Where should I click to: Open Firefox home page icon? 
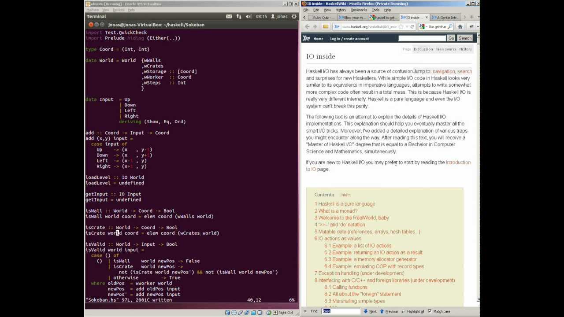click(460, 27)
